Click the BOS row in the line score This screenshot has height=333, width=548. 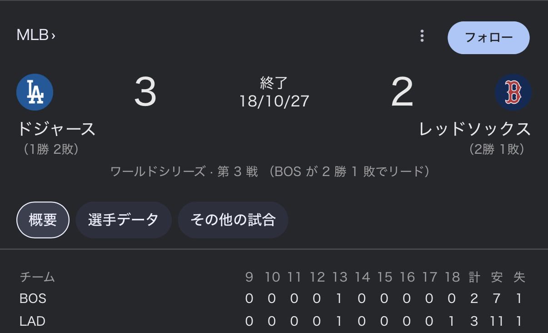point(33,298)
